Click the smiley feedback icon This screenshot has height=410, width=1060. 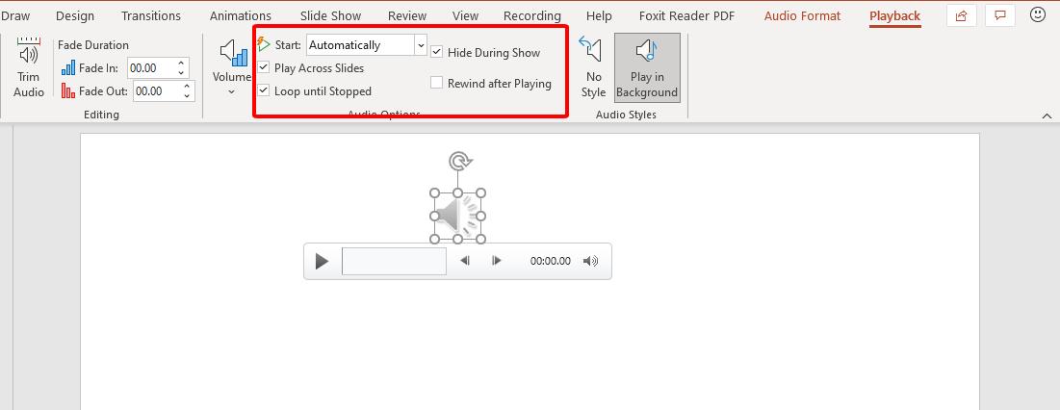coord(1038,14)
